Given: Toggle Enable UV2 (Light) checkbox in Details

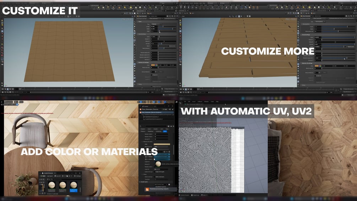Looking at the screenshot, I should tap(155, 171).
